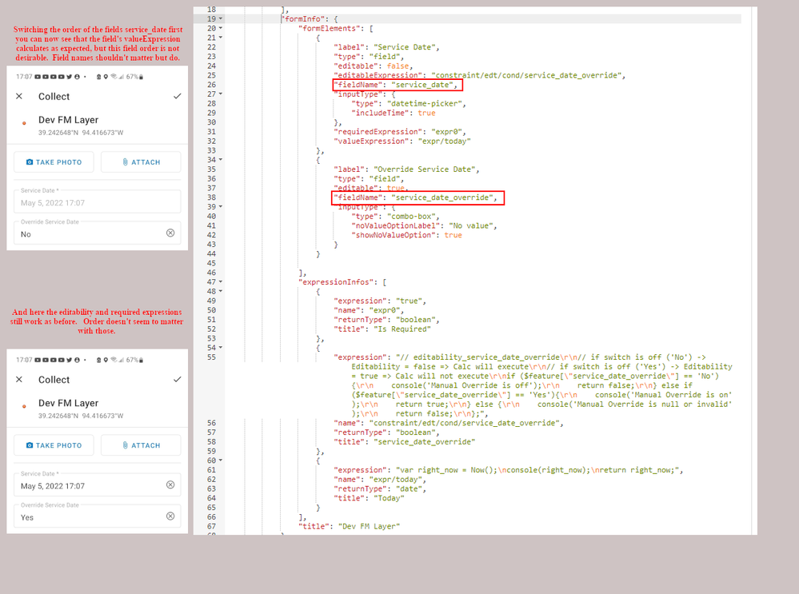The width and height of the screenshot is (799, 594).
Task: Select the Dev FM Layer feature in the form with Override No
Action: pyautogui.click(x=69, y=120)
